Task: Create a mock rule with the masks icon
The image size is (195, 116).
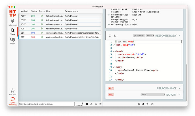Action: point(152,104)
